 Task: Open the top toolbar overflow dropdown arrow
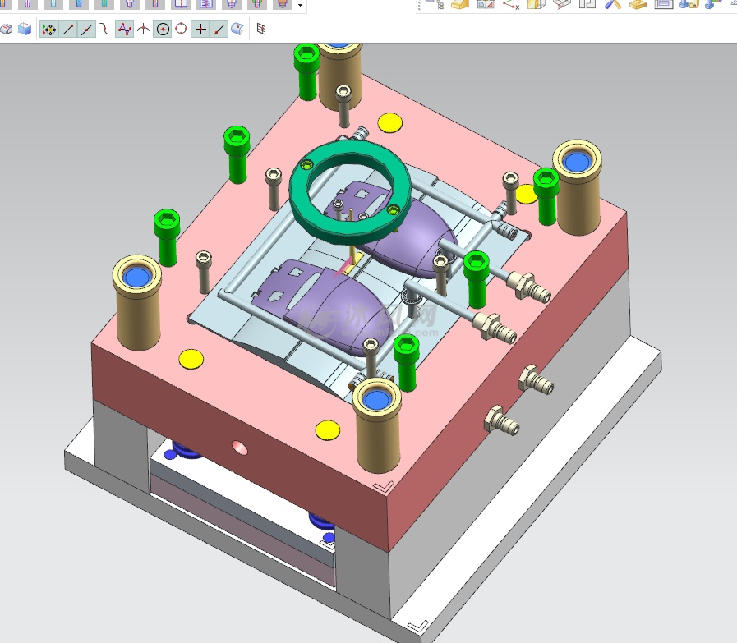[300, 6]
